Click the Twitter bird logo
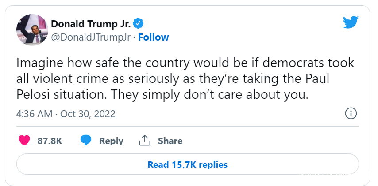This screenshot has width=378, height=186. pos(351,22)
